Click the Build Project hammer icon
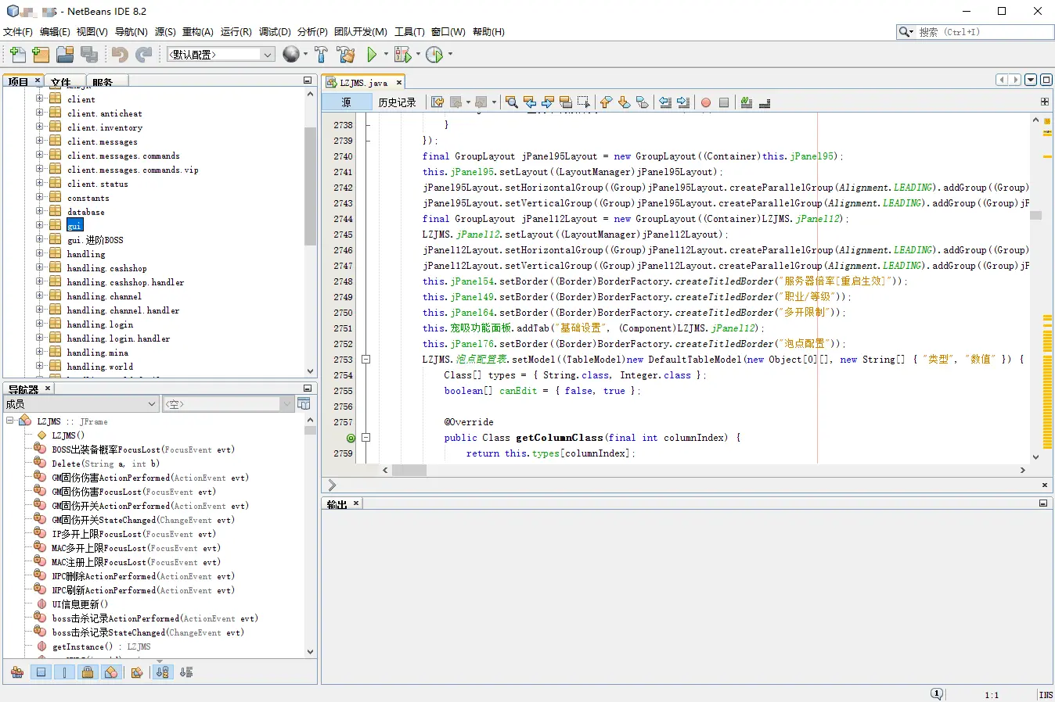The image size is (1055, 702). click(321, 54)
